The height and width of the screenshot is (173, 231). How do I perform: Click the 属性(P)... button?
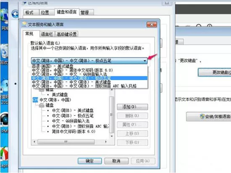click(x=132, y=125)
